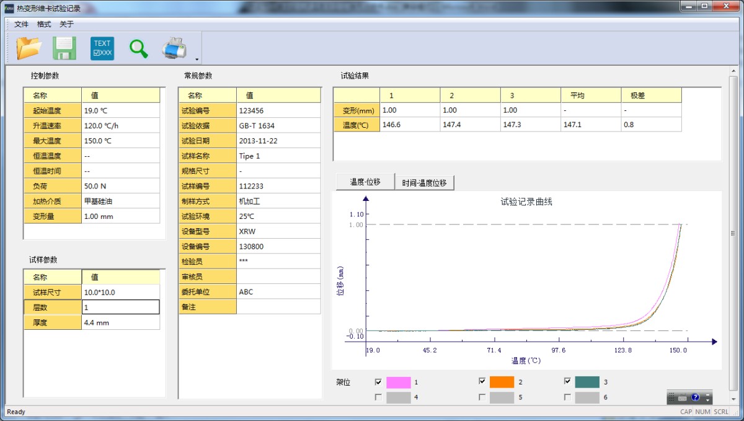Image resolution: width=744 pixels, height=421 pixels.
Task: Save the current test record
Action: [x=64, y=48]
